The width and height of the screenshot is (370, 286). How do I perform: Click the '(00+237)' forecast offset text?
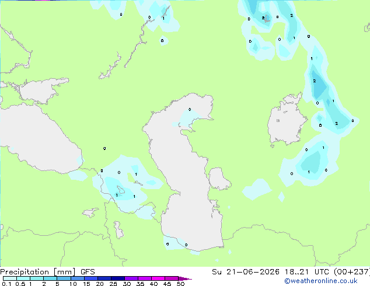click(x=351, y=272)
